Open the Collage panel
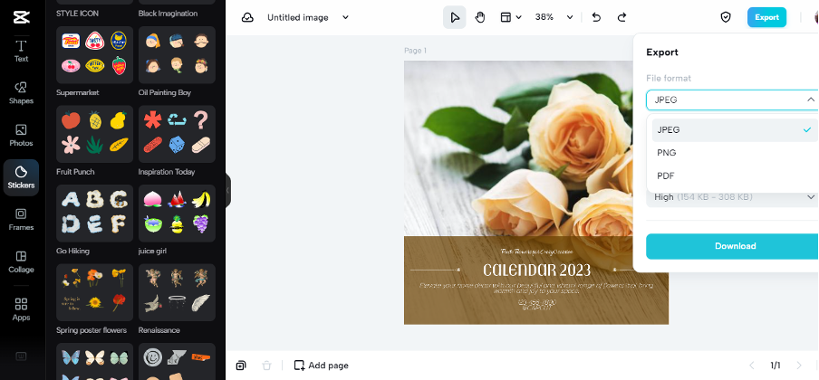Image resolution: width=819 pixels, height=380 pixels. pyautogui.click(x=21, y=261)
